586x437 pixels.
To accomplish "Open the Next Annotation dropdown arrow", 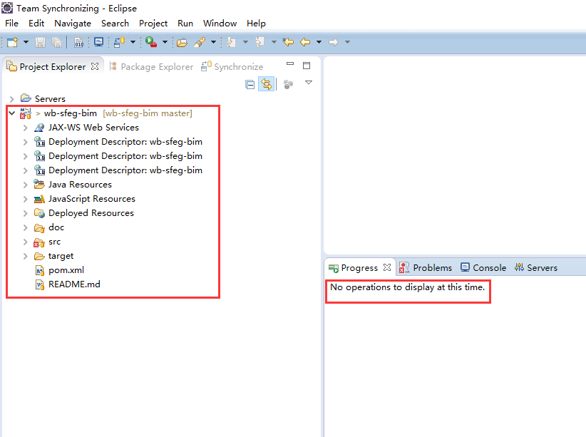I will click(245, 42).
